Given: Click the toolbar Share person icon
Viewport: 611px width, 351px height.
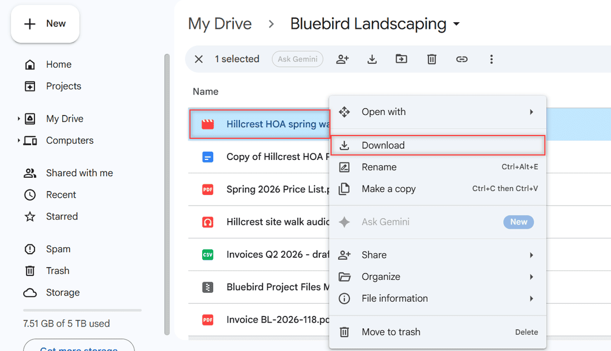Looking at the screenshot, I should pyautogui.click(x=343, y=59).
